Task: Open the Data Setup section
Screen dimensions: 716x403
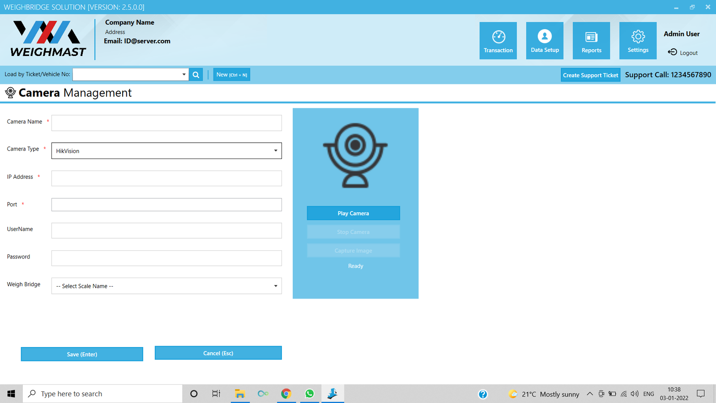Action: (x=545, y=40)
